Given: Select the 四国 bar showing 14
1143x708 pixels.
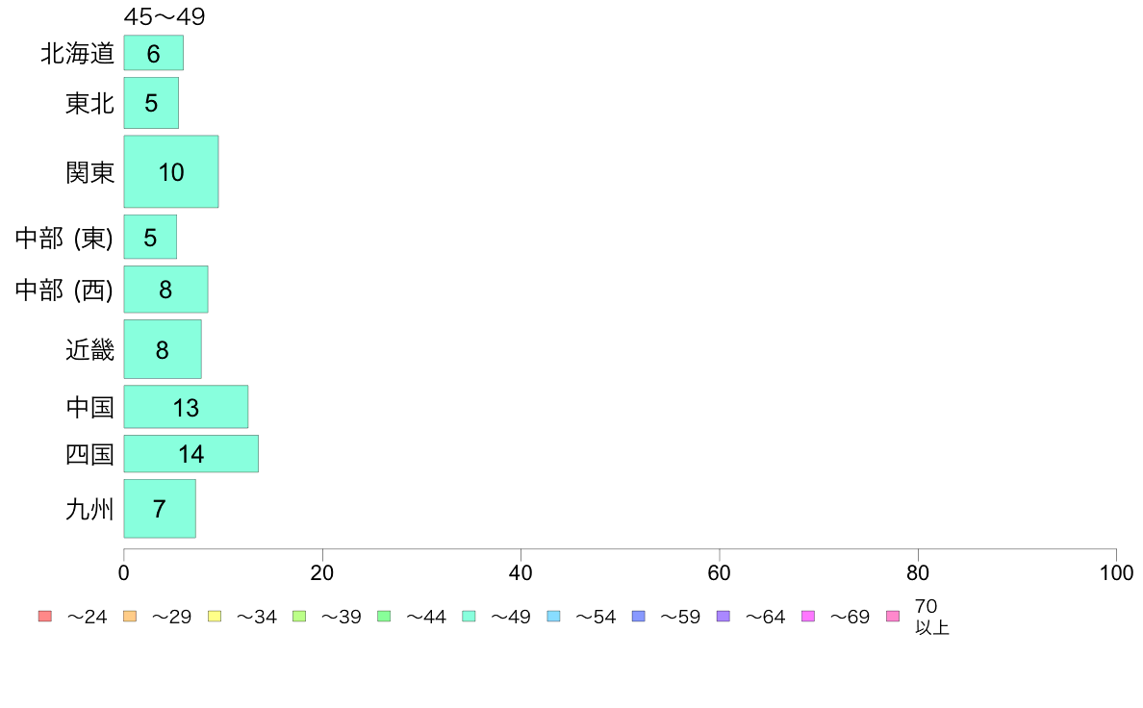Looking at the screenshot, I should (191, 453).
